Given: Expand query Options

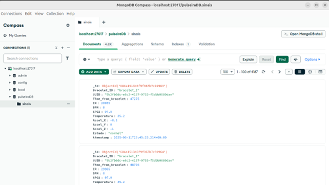Looking at the screenshot, I should pyautogui.click(x=312, y=59).
